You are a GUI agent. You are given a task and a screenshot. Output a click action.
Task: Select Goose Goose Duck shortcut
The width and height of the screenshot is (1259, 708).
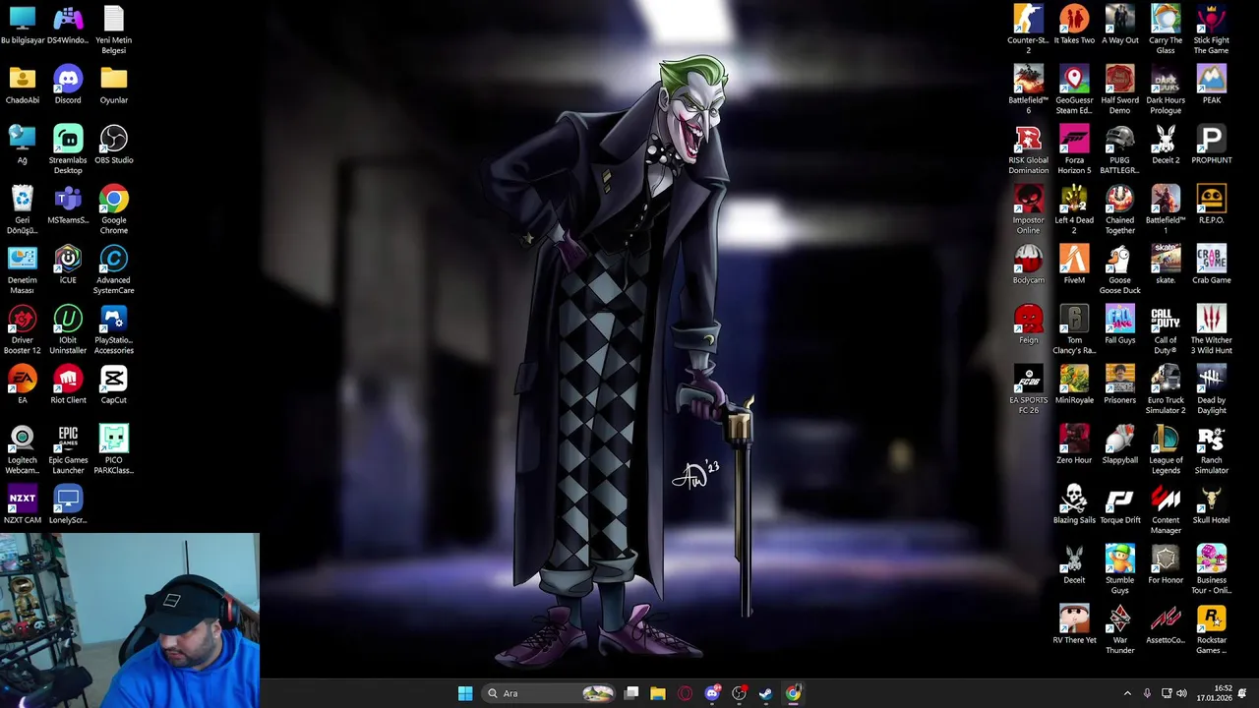tap(1119, 270)
